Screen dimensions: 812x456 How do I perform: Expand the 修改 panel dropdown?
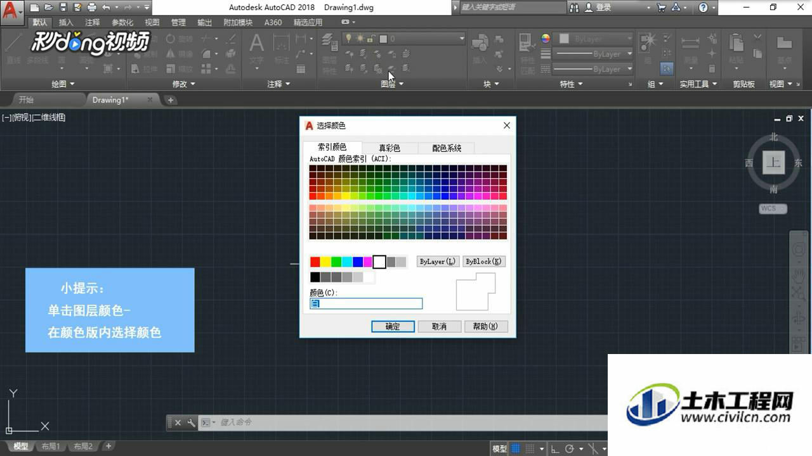(184, 84)
